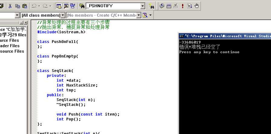Toggle the Workspace window button
Screen dimensions: 271x134
59,6
